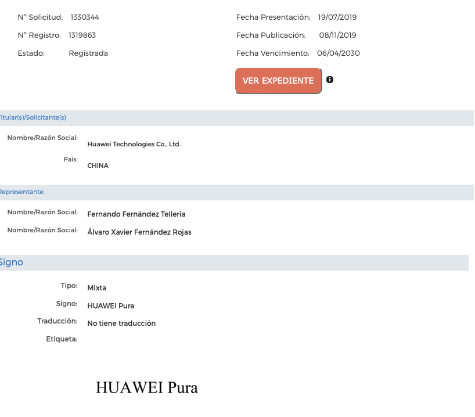Viewport: 475px width, 417px height.
Task: Select representative Álvaro Xavier Fernández Rojas
Action: pos(139,232)
